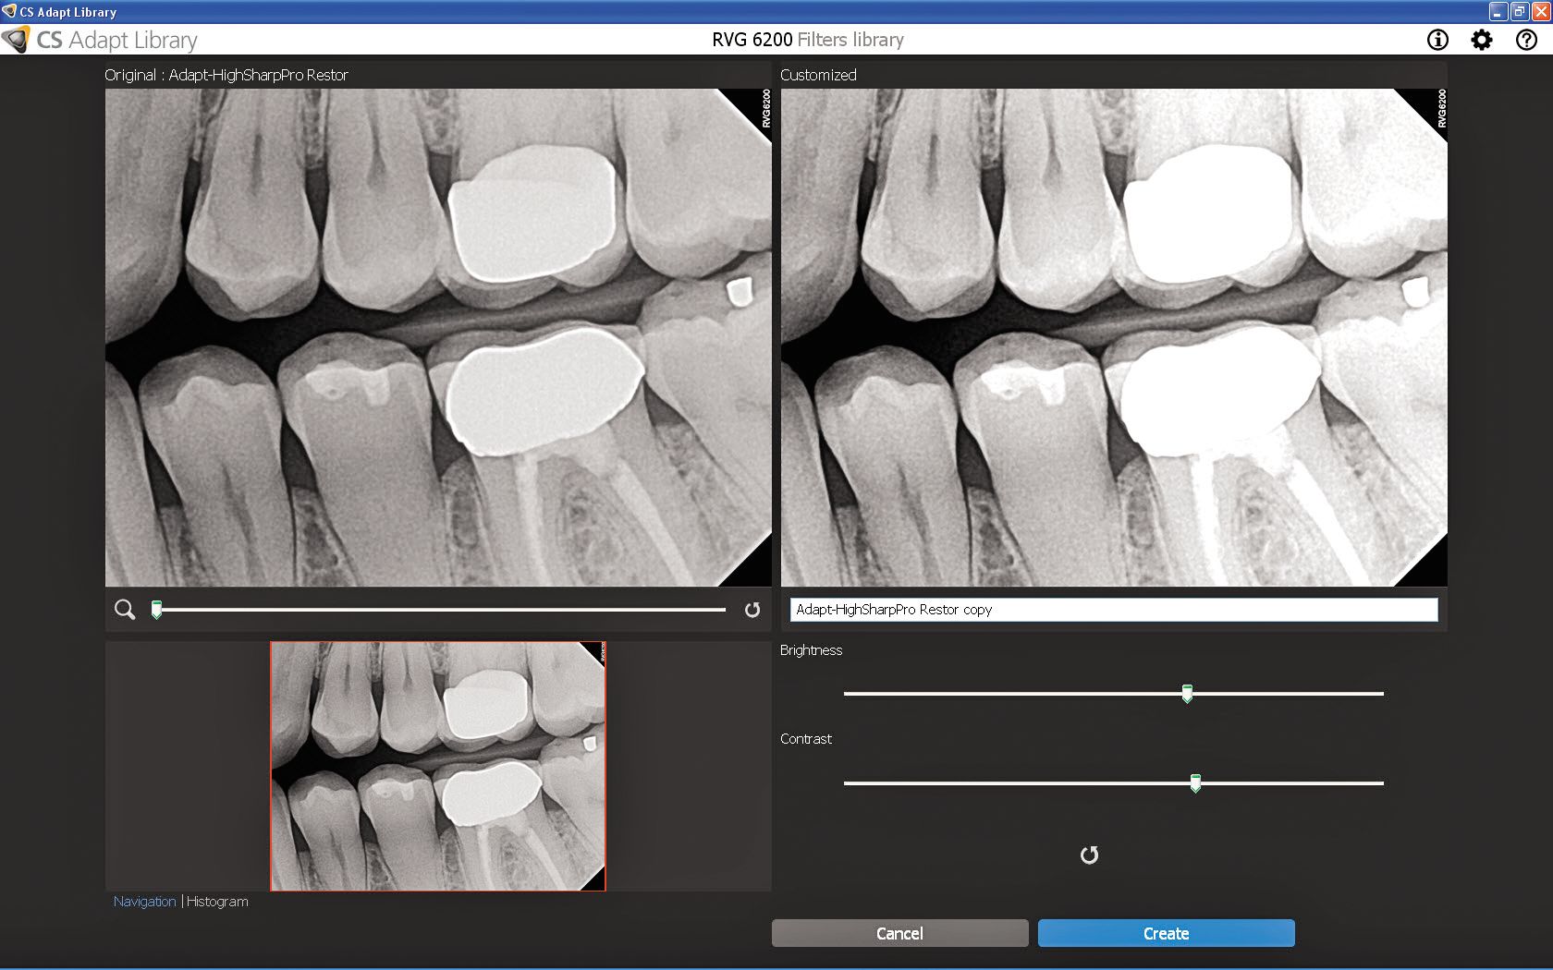Click the CS Adapt Library logo icon
Viewport: 1553px width, 970px height.
(16, 40)
